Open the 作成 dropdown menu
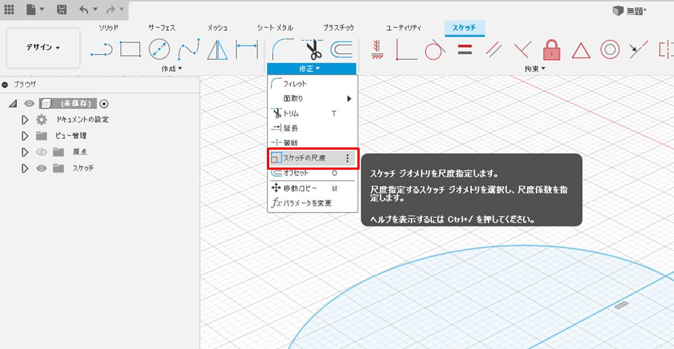The width and height of the screenshot is (674, 349). (171, 69)
